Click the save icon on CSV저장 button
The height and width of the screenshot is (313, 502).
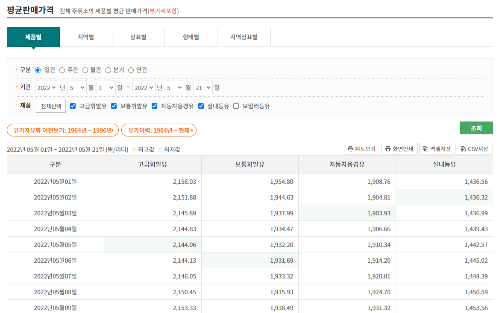(x=463, y=149)
